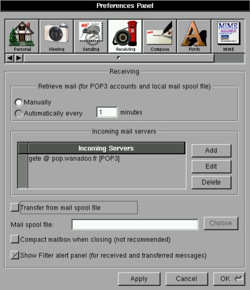Toggle Compact mailbox when closing checkbox
The width and height of the screenshot is (250, 290).
click(15, 239)
